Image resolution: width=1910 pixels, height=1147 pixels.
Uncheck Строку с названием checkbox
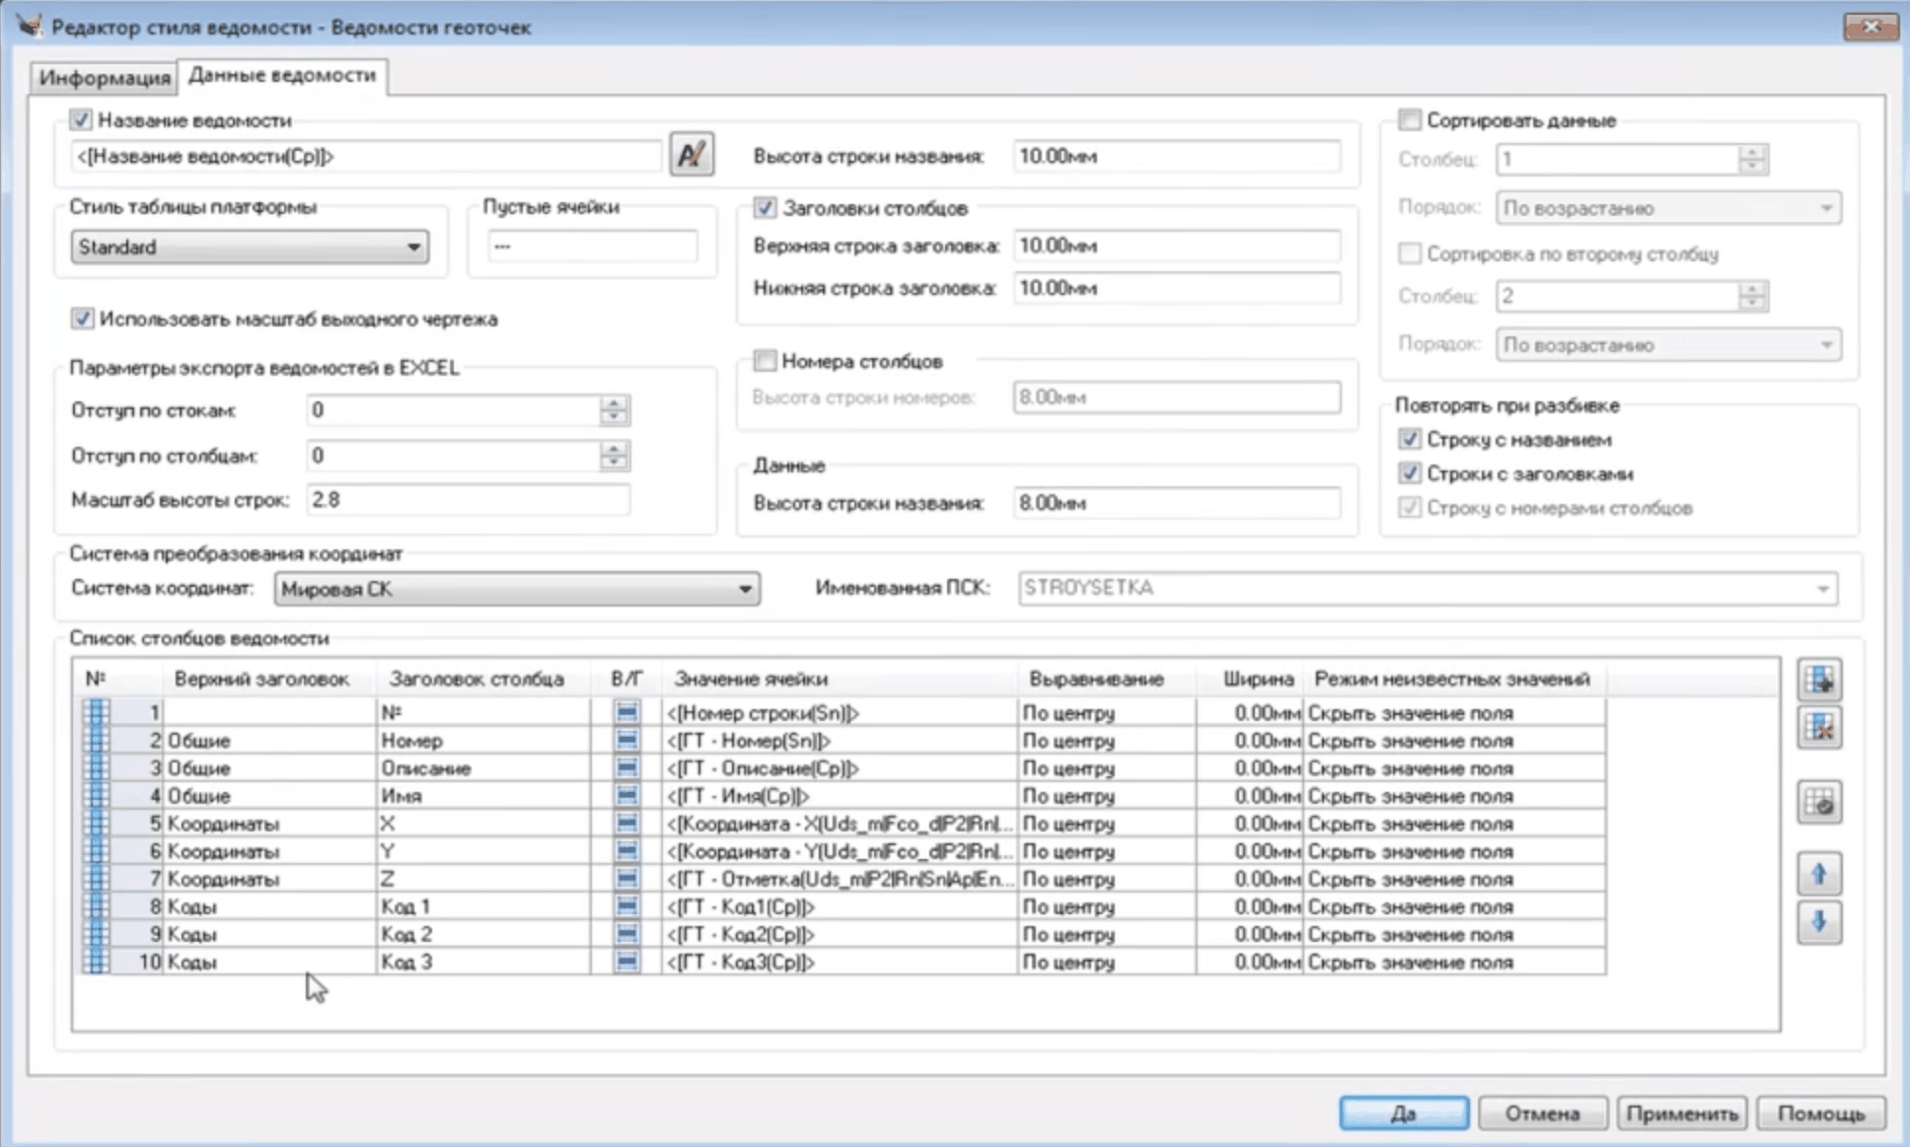coord(1409,439)
